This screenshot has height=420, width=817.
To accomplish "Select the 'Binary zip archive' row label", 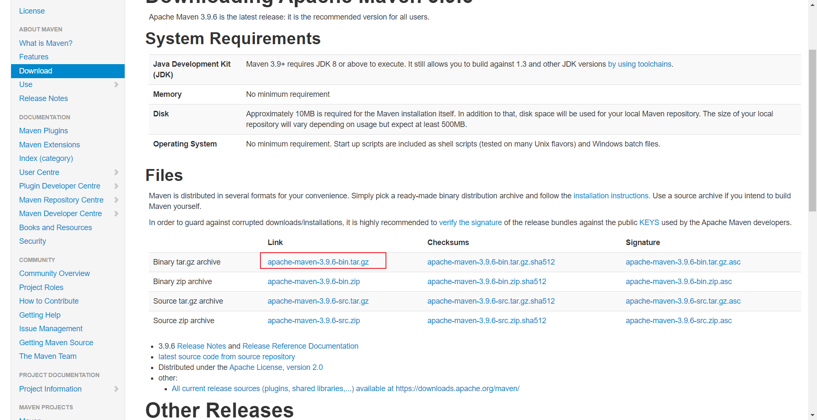I will point(183,282).
